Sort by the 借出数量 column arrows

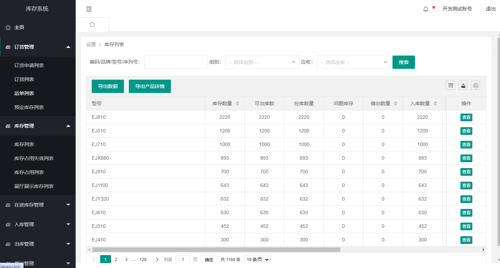click(x=396, y=103)
